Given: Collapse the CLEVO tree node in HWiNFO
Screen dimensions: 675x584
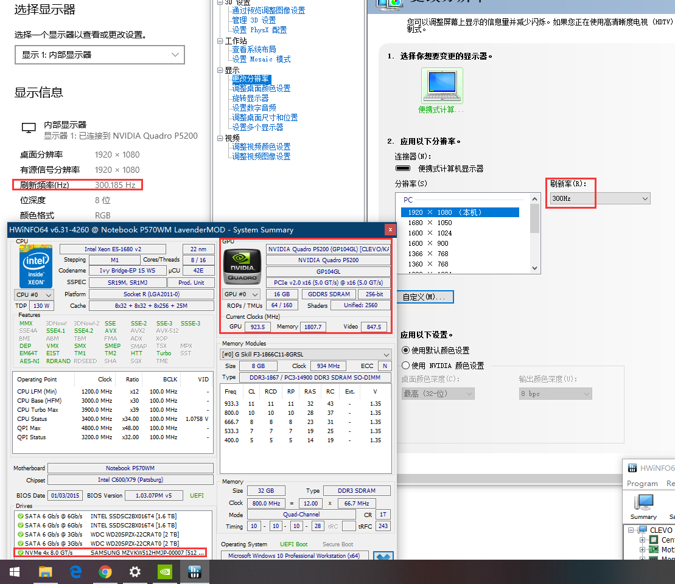Looking at the screenshot, I should coord(631,530).
